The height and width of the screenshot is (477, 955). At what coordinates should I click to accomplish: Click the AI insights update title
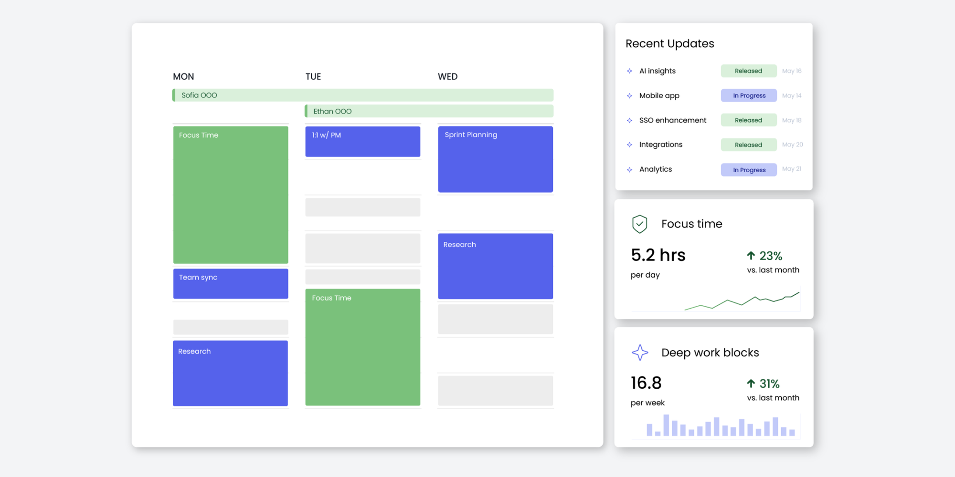pos(658,71)
